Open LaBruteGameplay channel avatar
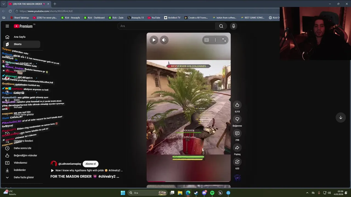The height and width of the screenshot is (197, 351). tap(54, 164)
